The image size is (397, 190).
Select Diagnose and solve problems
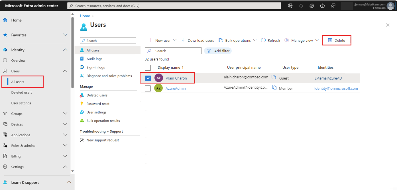[x=109, y=76]
